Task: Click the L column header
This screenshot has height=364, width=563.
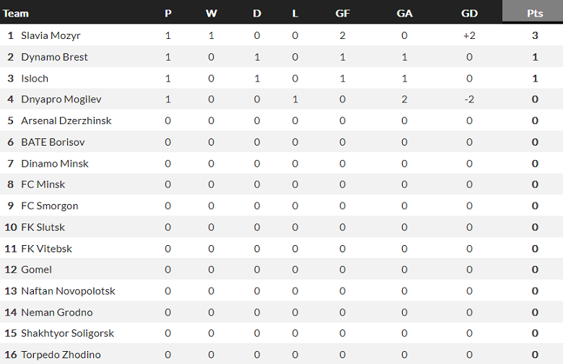Action: point(295,13)
